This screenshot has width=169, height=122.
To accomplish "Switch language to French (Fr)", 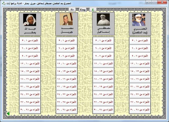I will [x=72, y=10].
